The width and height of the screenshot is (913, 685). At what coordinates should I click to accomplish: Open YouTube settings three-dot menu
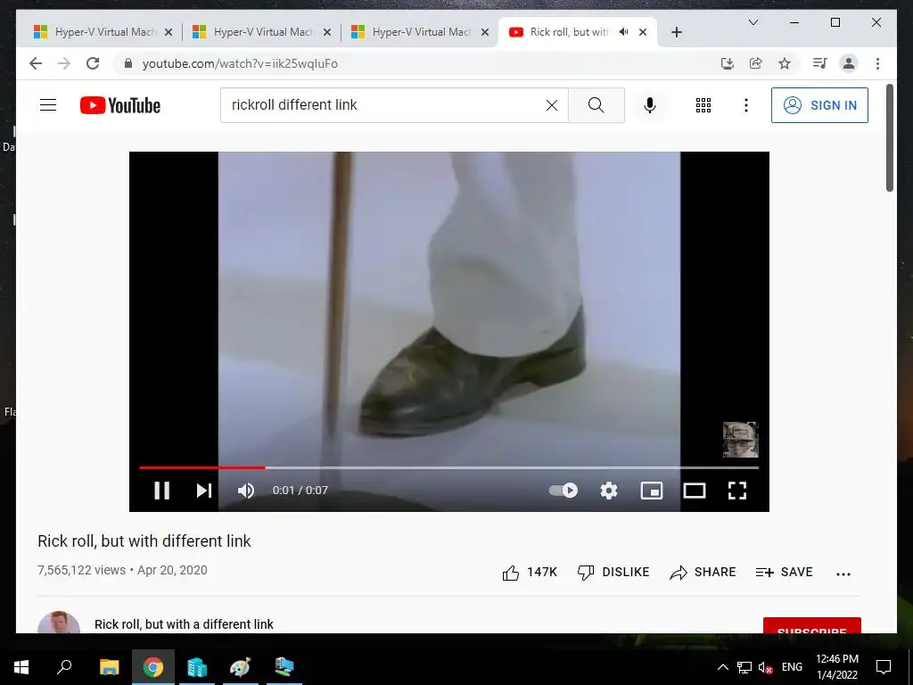(746, 105)
